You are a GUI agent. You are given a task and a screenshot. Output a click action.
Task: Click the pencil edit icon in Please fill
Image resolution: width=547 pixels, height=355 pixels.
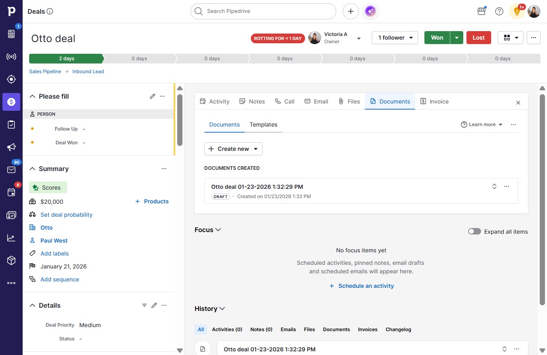(153, 96)
